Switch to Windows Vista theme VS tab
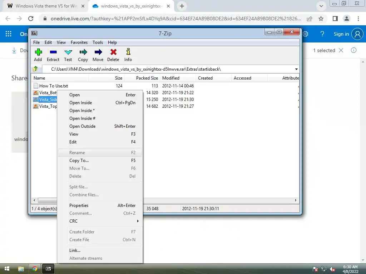Image resolution: width=366 pixels, height=274 pixels. (x=46, y=6)
